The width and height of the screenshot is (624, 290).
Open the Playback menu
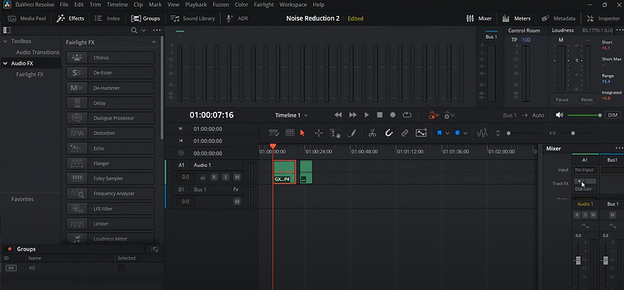pyautogui.click(x=196, y=5)
